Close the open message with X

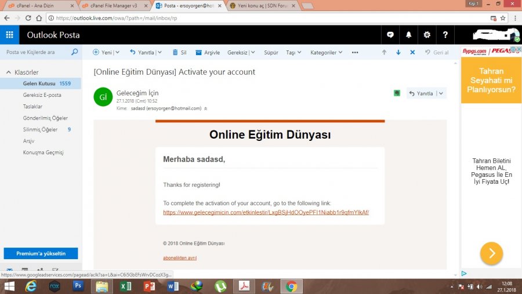[x=412, y=52]
